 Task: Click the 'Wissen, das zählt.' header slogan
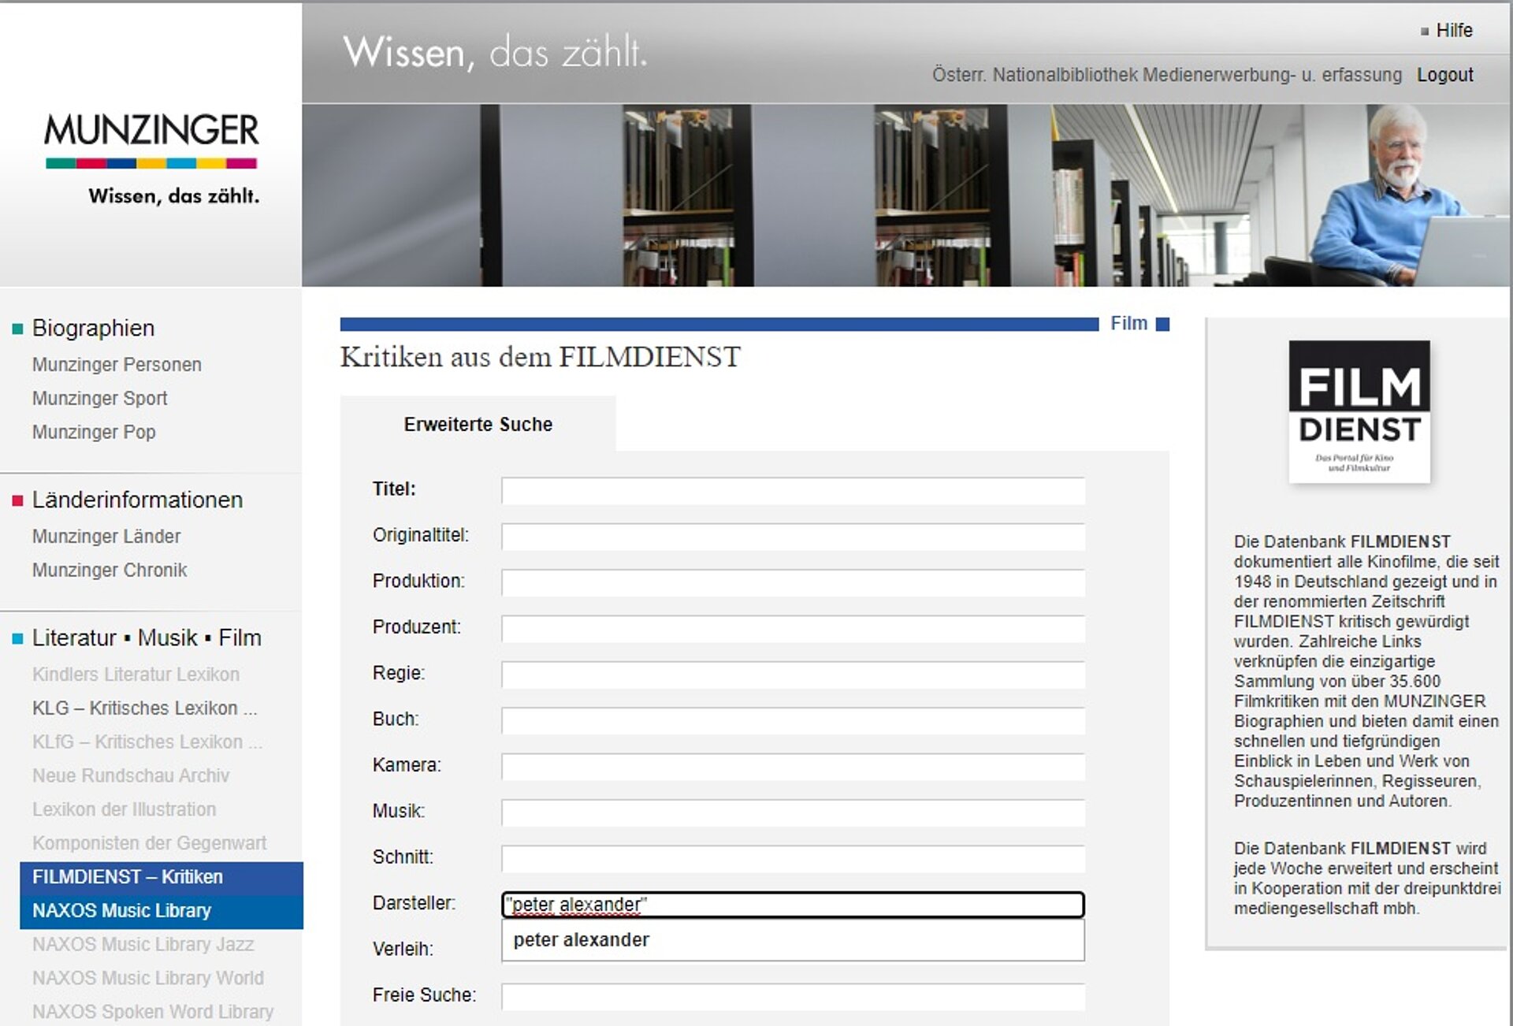click(495, 54)
